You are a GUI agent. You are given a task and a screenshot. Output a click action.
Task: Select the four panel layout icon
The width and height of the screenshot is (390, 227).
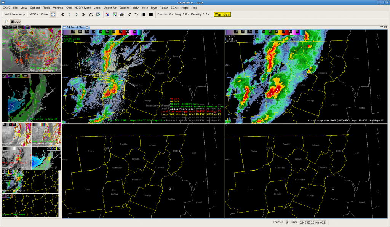pos(151,14)
